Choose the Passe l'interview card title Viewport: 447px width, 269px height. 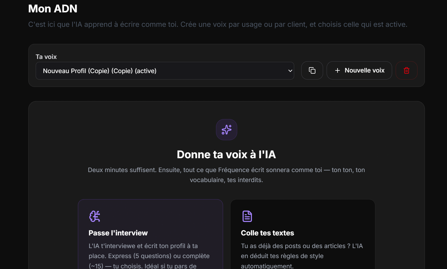coord(118,233)
